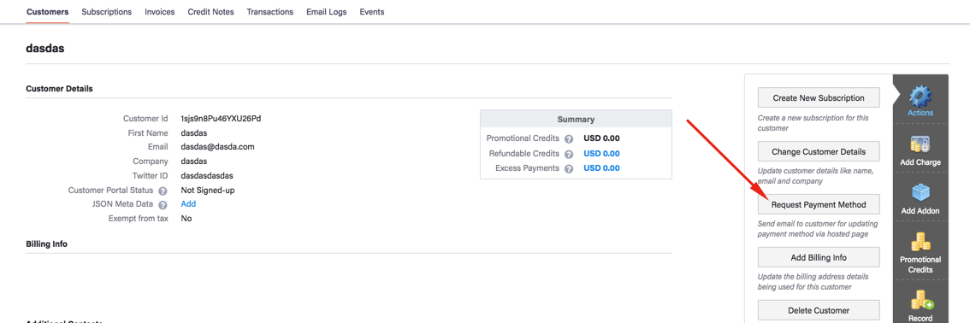Image resolution: width=970 pixels, height=323 pixels.
Task: Open the Promotional Credits coins icon
Action: (x=920, y=242)
